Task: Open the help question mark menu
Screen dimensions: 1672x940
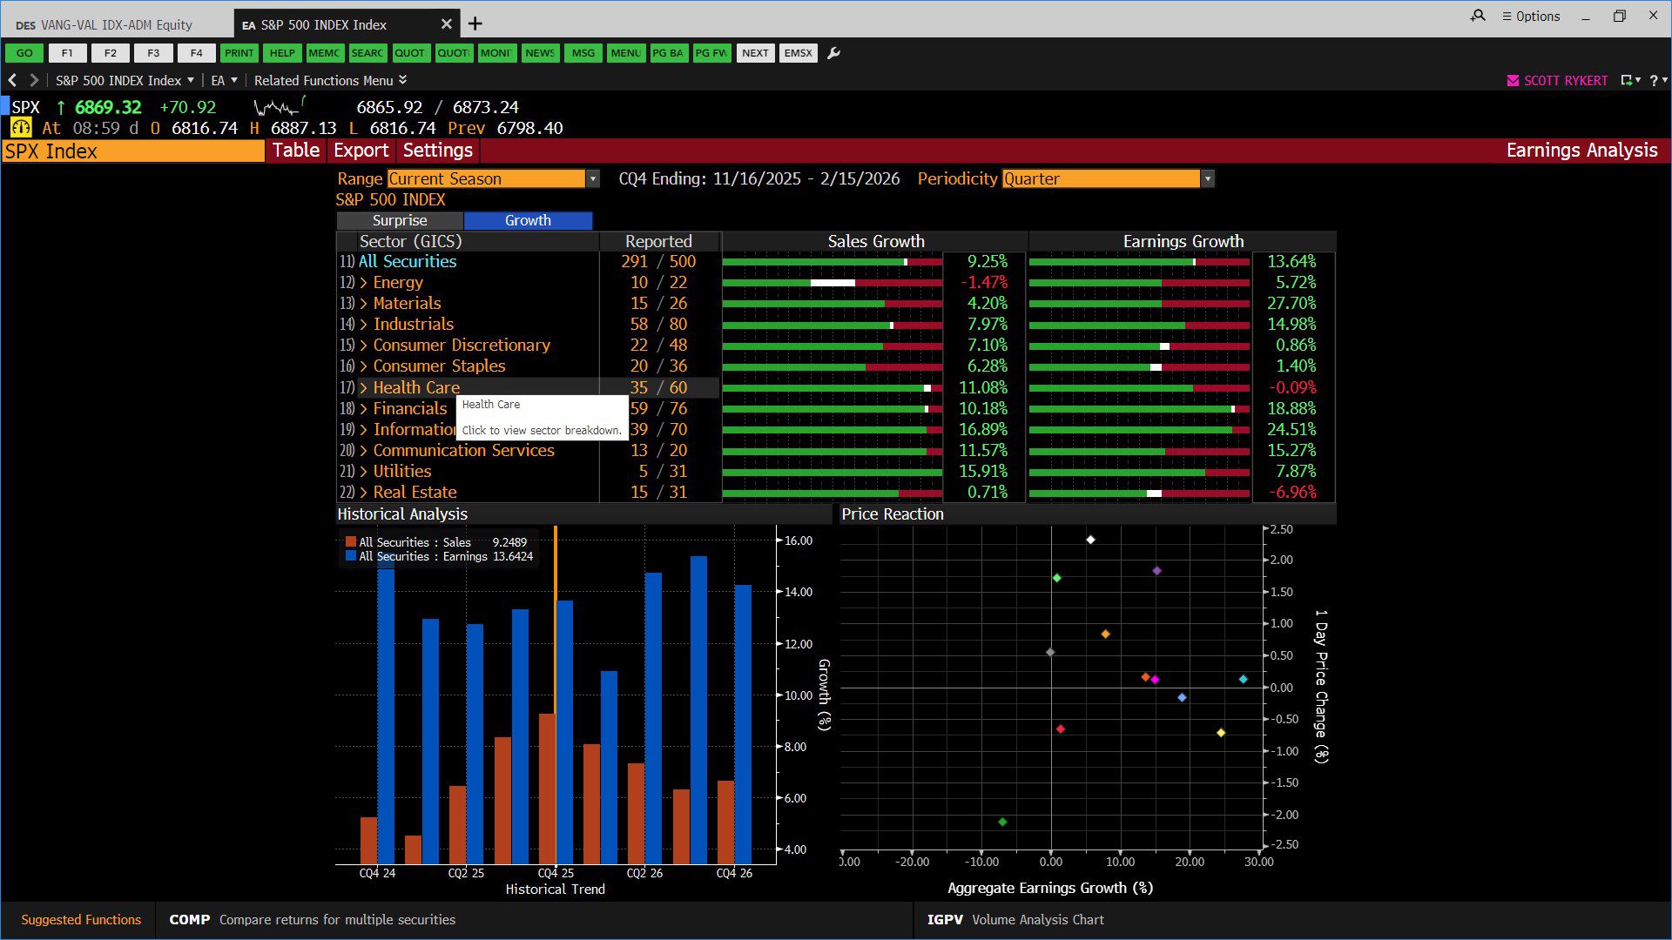Action: pyautogui.click(x=1657, y=80)
